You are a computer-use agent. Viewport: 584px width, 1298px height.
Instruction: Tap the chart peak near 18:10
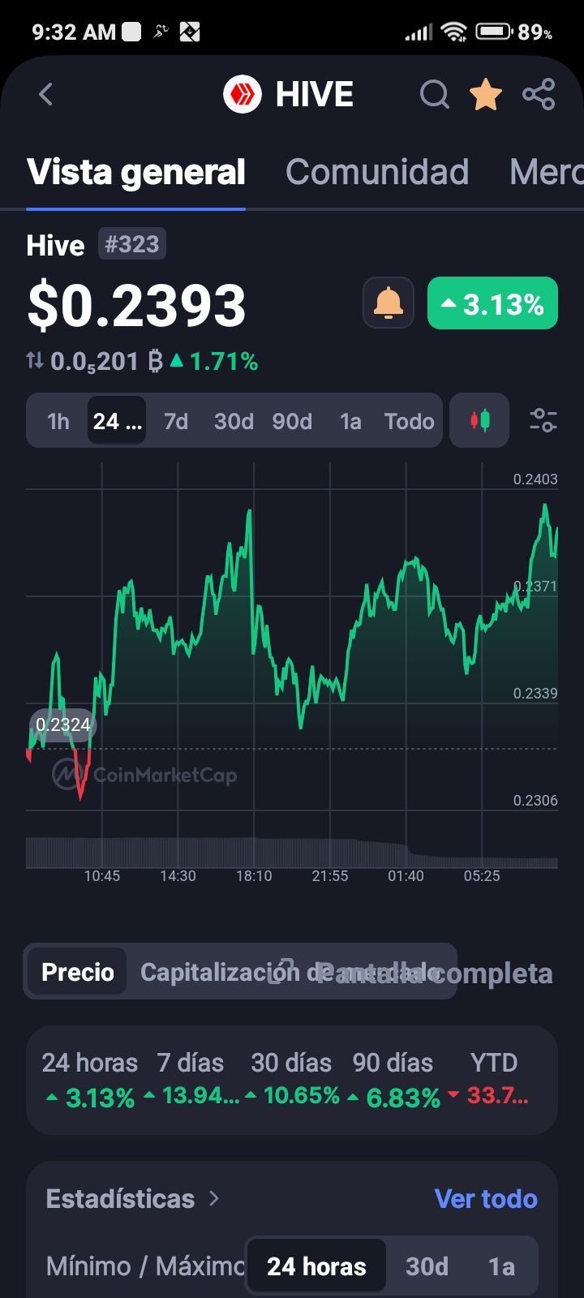(249, 511)
